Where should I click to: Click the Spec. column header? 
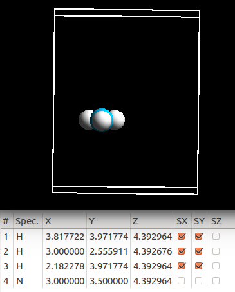28,221
